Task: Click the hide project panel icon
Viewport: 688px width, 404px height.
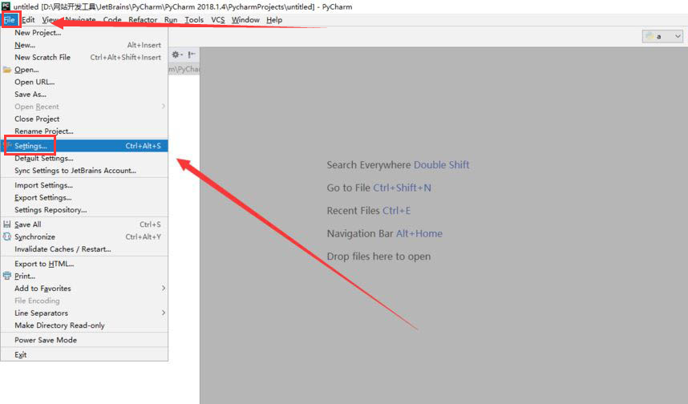Action: (192, 55)
